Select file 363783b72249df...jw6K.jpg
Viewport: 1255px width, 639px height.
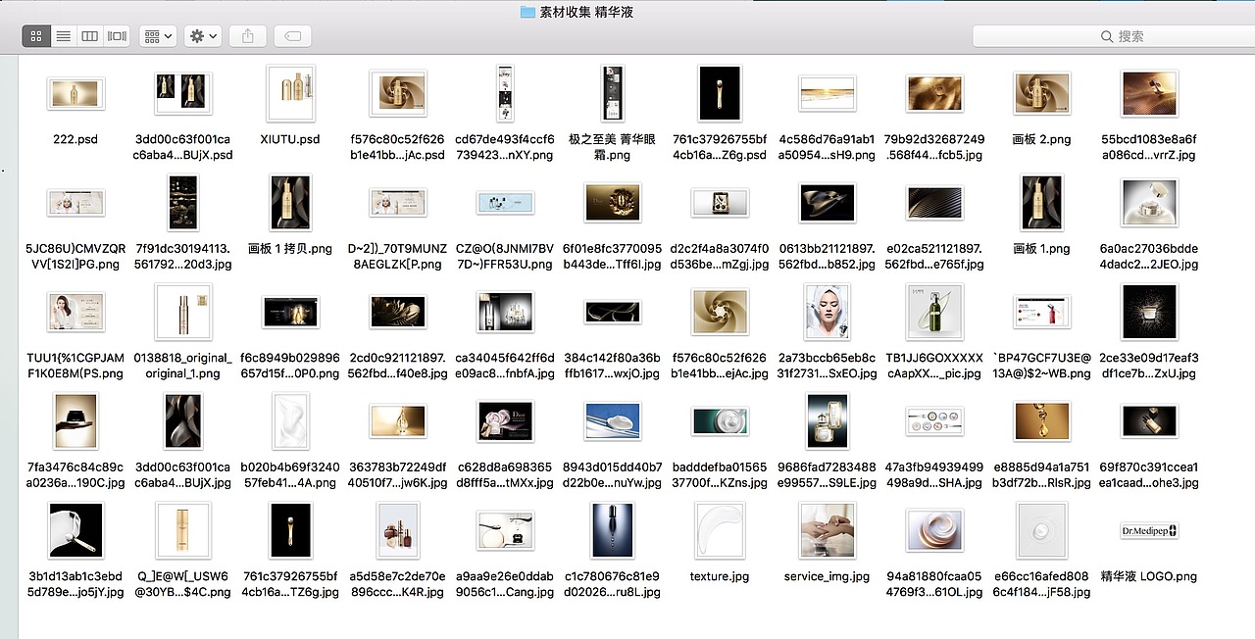[x=397, y=421]
